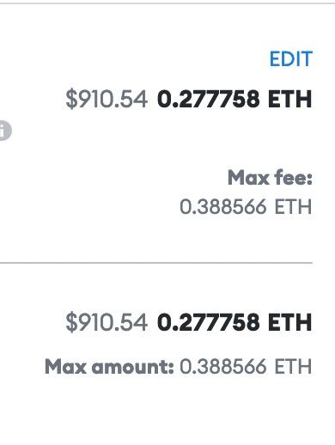The image size is (335, 445).
Task: Click $910.54 in the EDIT gas fee section
Action: point(107,100)
